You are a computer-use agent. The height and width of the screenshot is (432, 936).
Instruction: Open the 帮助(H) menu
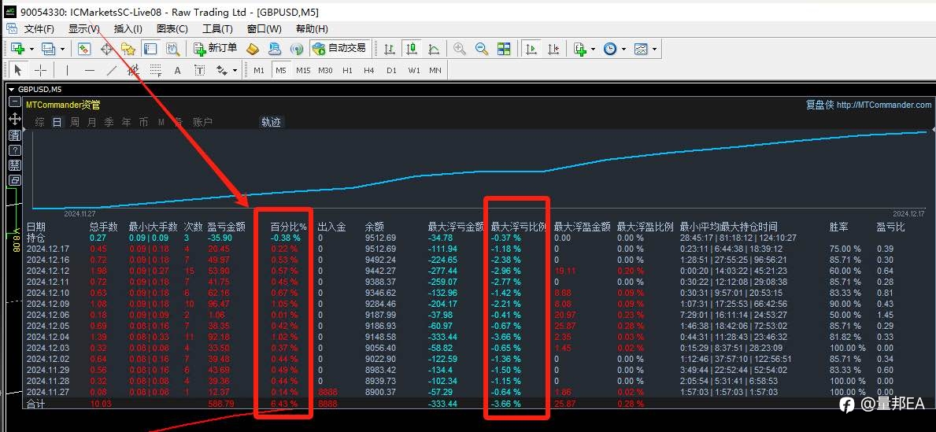pos(312,28)
